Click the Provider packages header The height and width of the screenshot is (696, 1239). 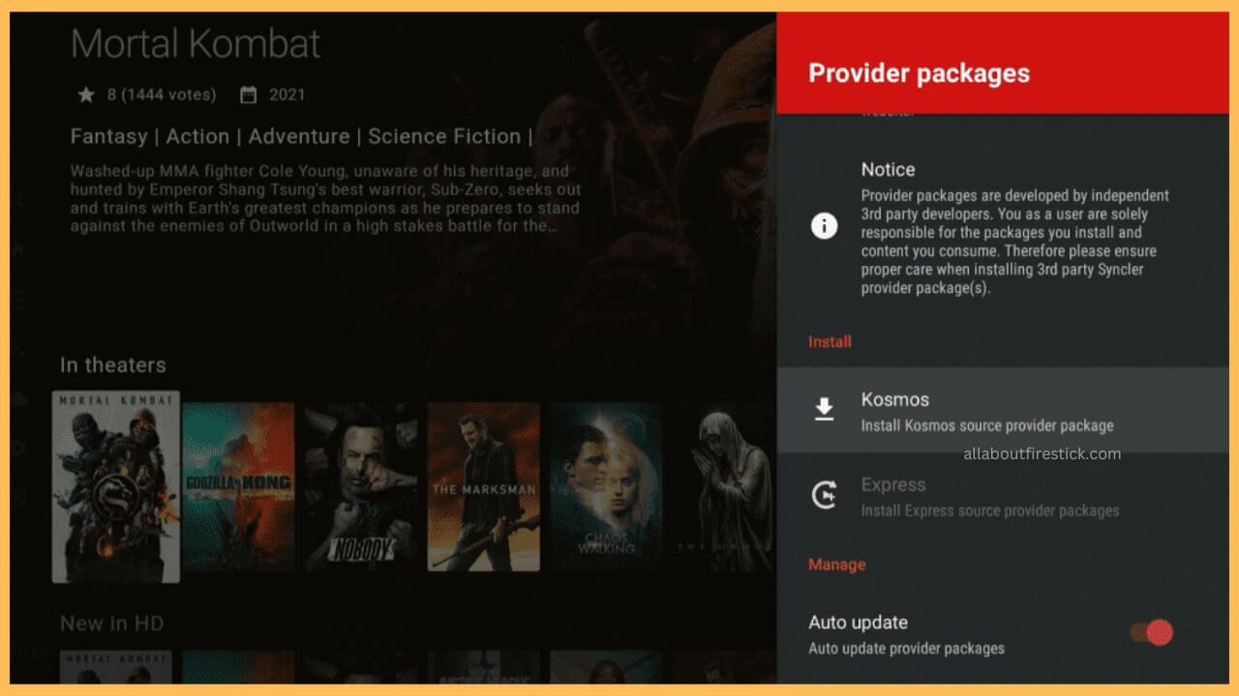coord(919,73)
